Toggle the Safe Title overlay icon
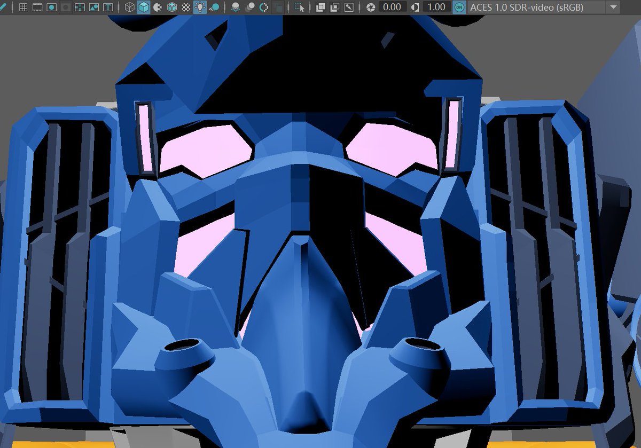The width and height of the screenshot is (641, 448). pos(108,7)
